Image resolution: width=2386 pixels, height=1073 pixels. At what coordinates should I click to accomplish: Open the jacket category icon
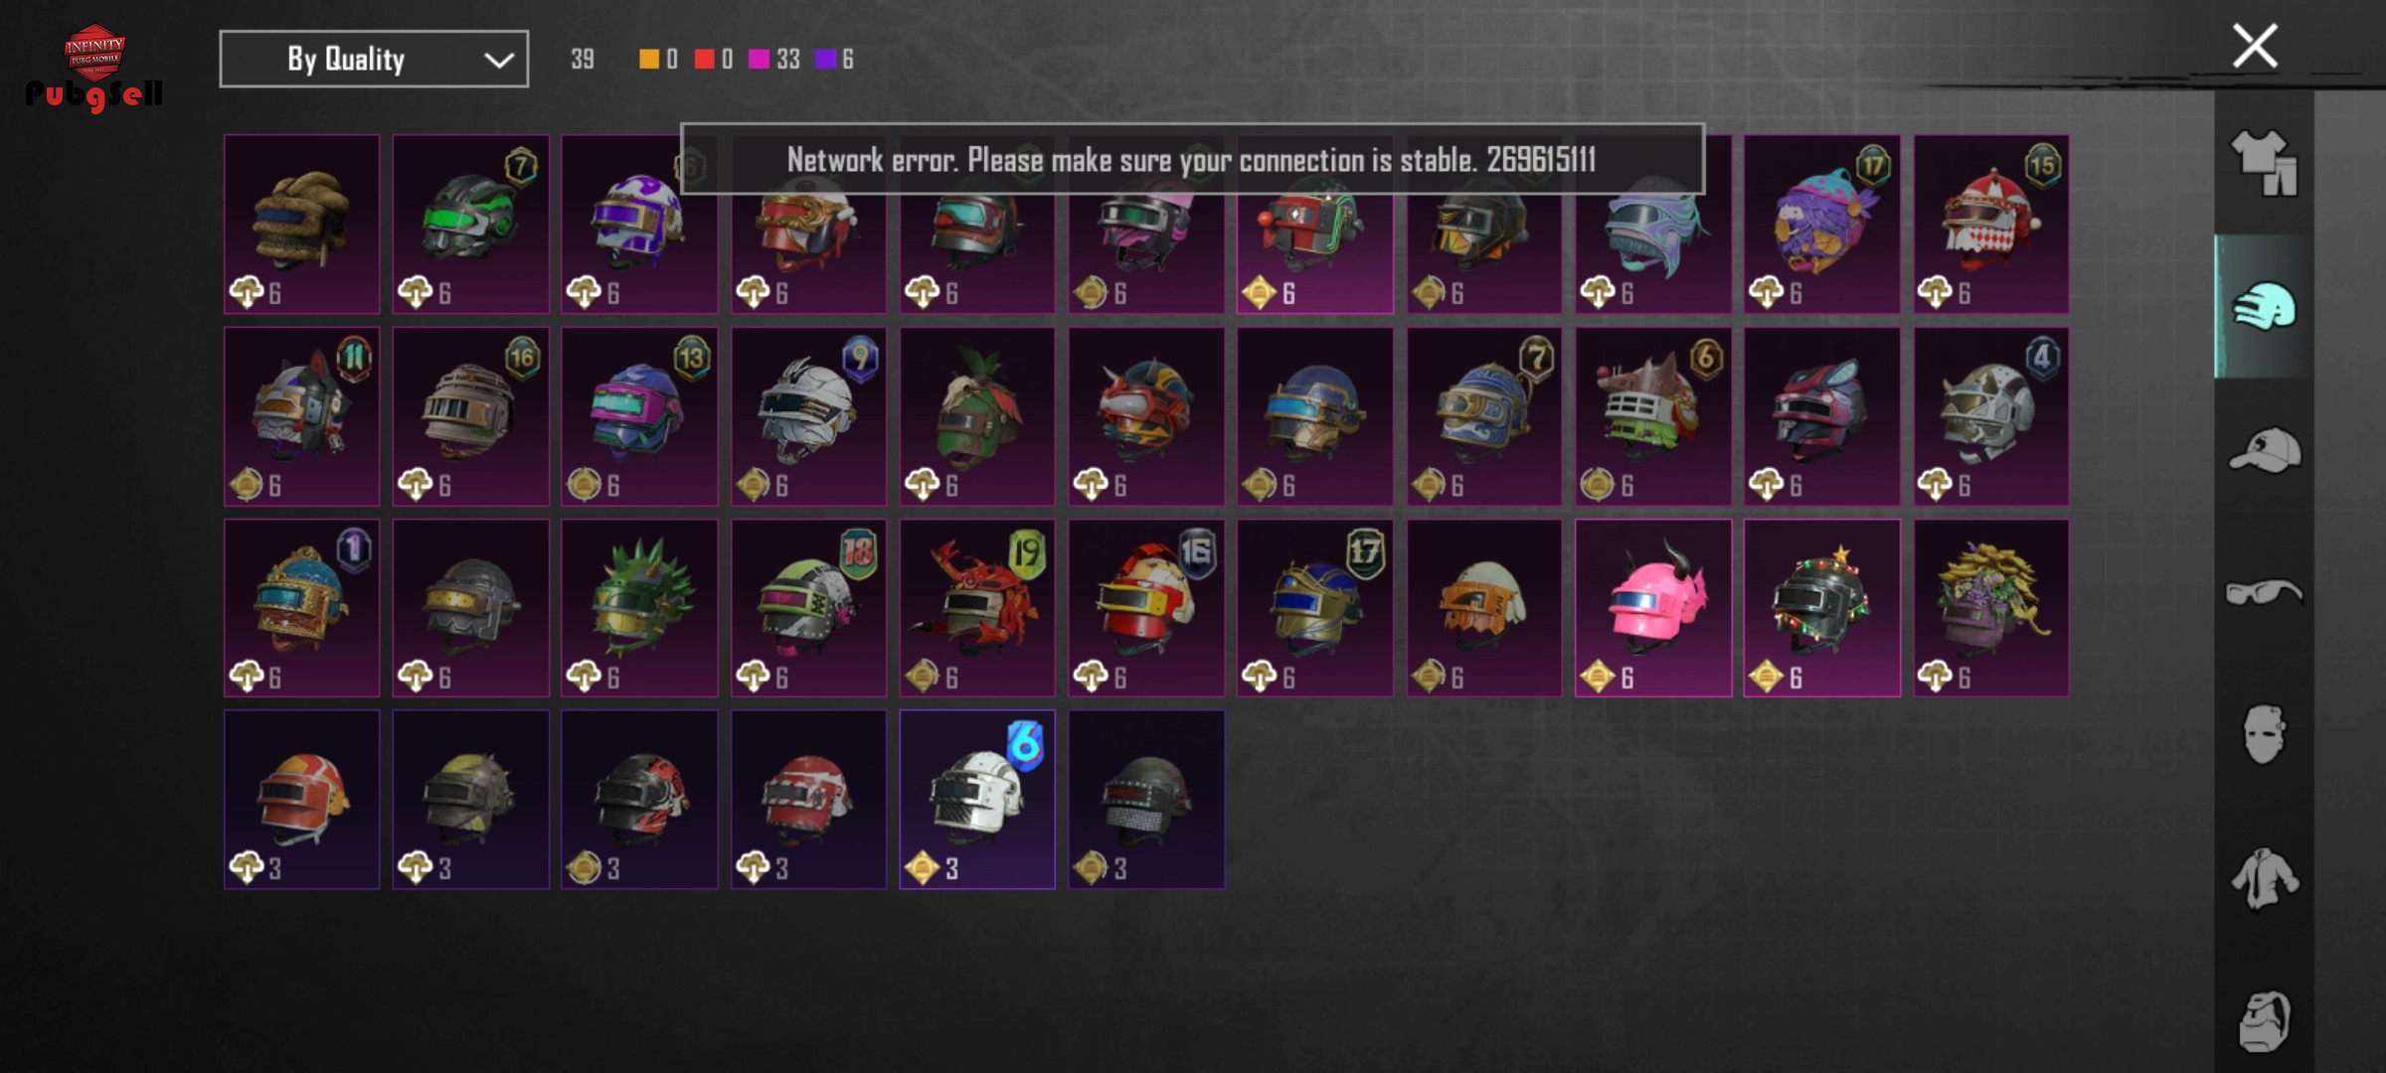tap(2264, 878)
